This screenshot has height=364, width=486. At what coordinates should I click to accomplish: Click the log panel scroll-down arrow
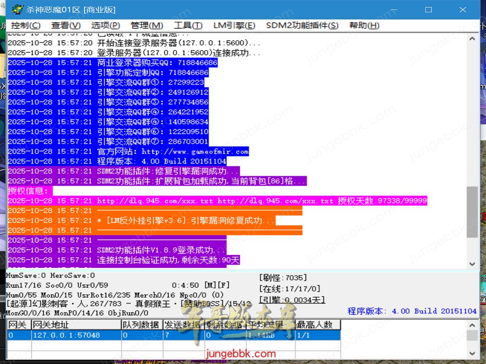pos(472,264)
